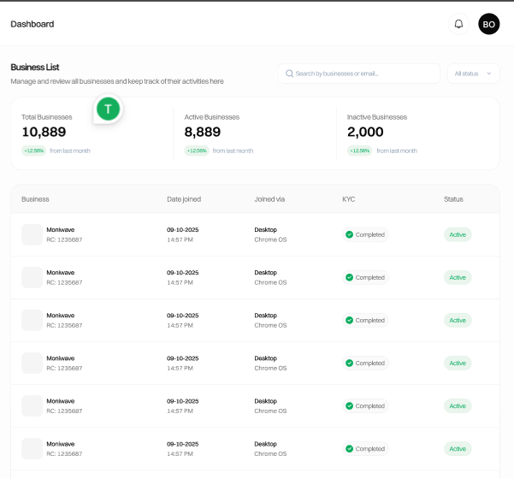Click the Active status pill in the last full row

coord(458,449)
